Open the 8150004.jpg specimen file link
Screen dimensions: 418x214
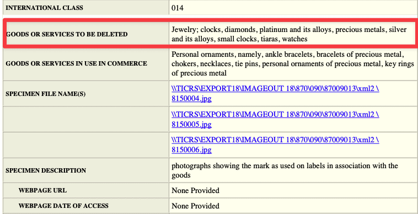(275, 94)
